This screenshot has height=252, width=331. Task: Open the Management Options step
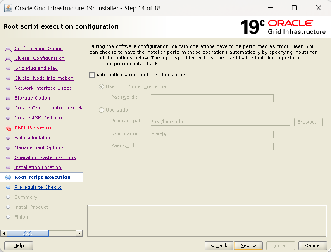pos(40,147)
